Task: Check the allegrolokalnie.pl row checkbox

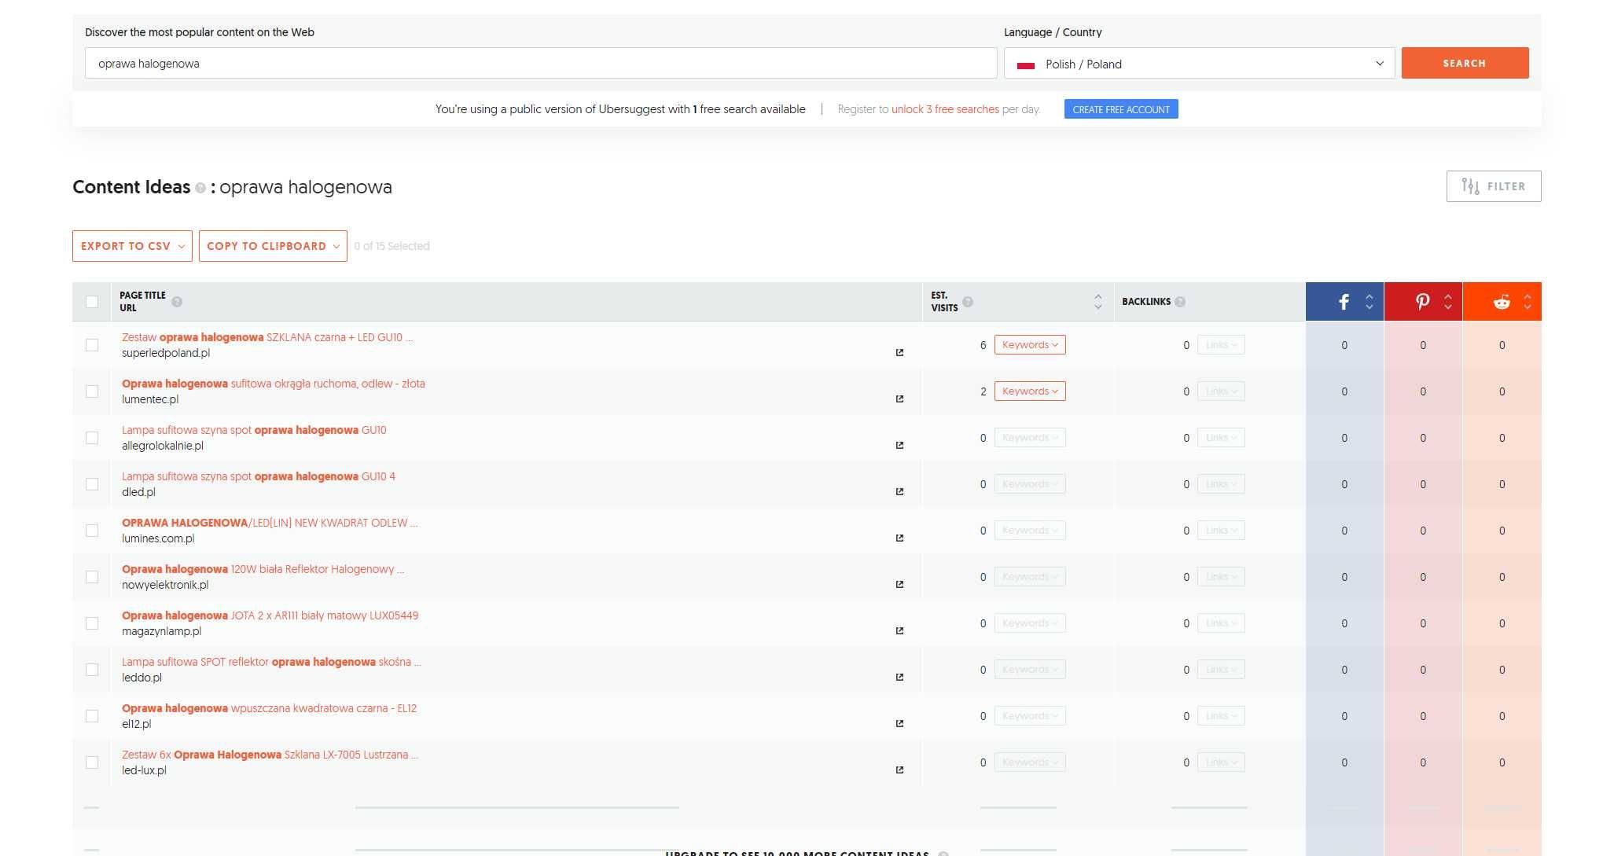Action: pyautogui.click(x=92, y=438)
